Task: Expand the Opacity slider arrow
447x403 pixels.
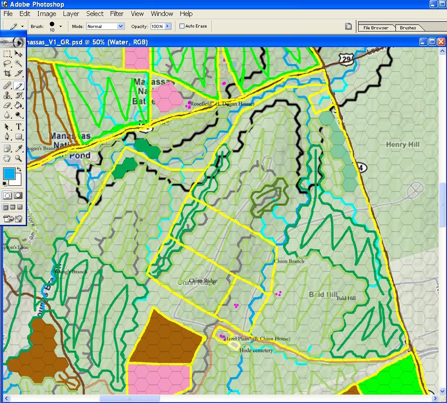Action: [168, 26]
